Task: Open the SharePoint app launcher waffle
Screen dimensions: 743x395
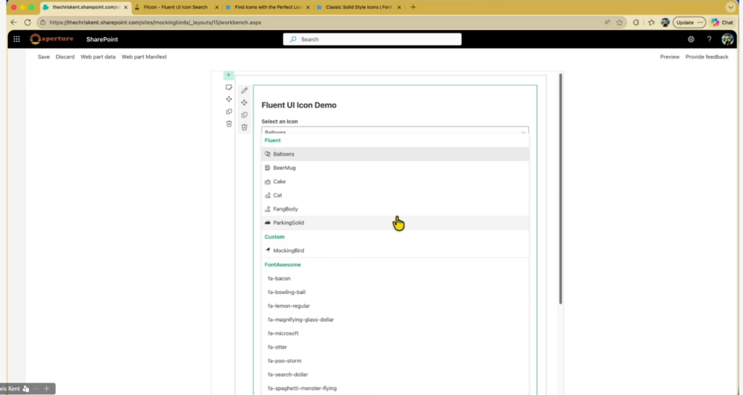Action: 17,39
